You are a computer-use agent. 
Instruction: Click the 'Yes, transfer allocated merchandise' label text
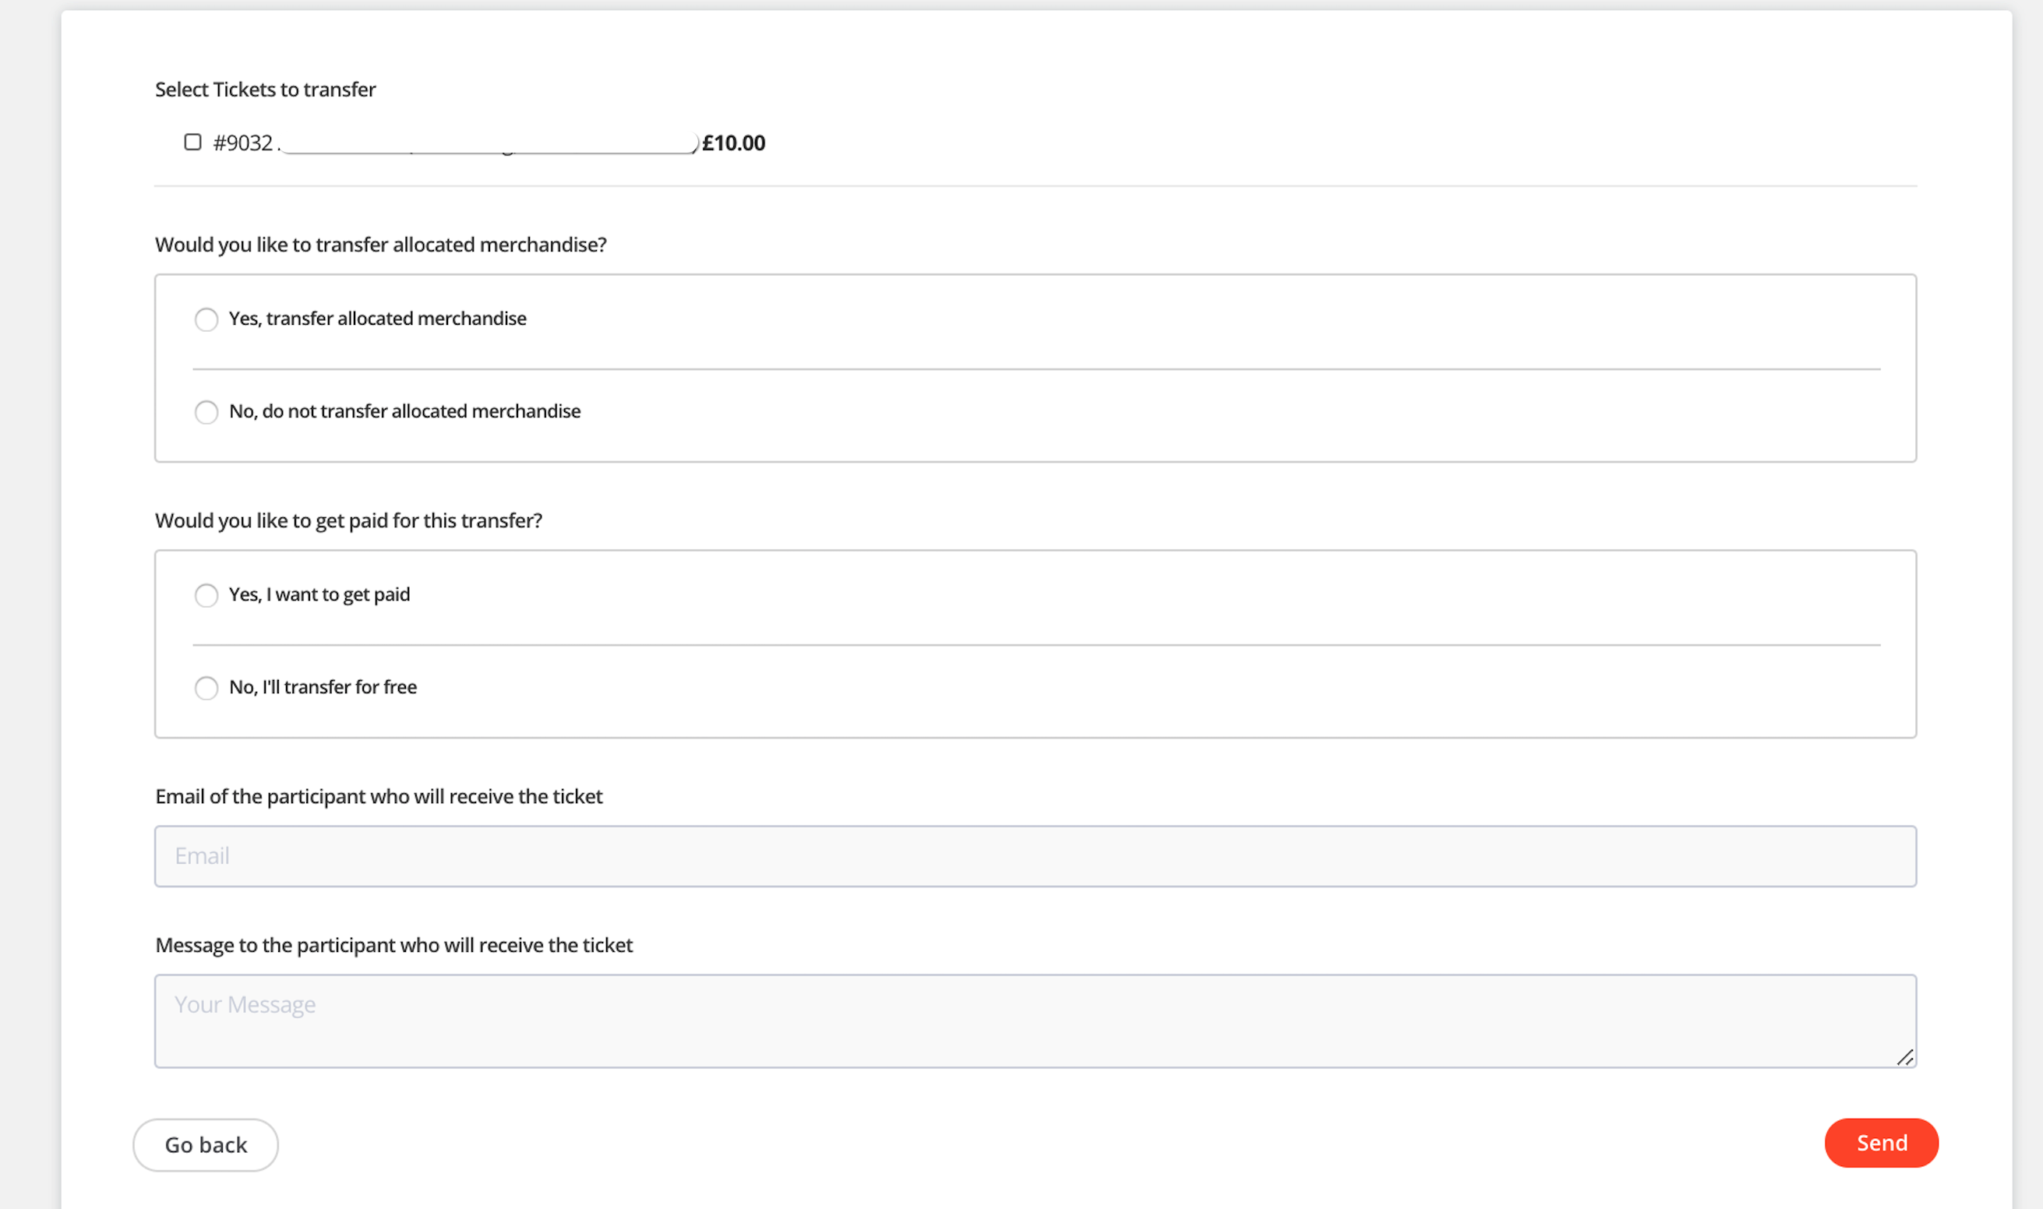click(377, 319)
